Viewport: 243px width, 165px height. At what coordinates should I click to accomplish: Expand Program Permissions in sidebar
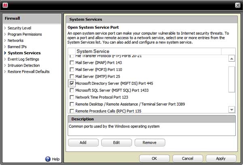pos(24,34)
